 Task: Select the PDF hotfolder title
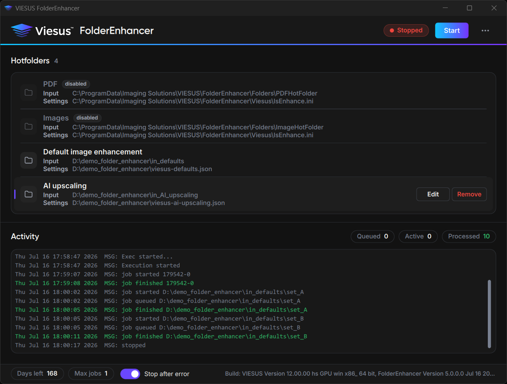(50, 84)
